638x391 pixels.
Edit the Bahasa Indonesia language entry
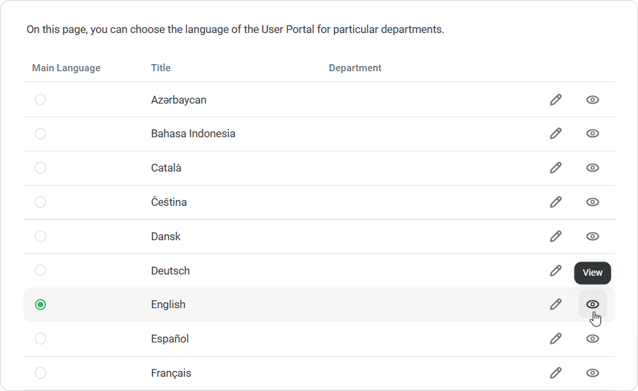tap(555, 133)
